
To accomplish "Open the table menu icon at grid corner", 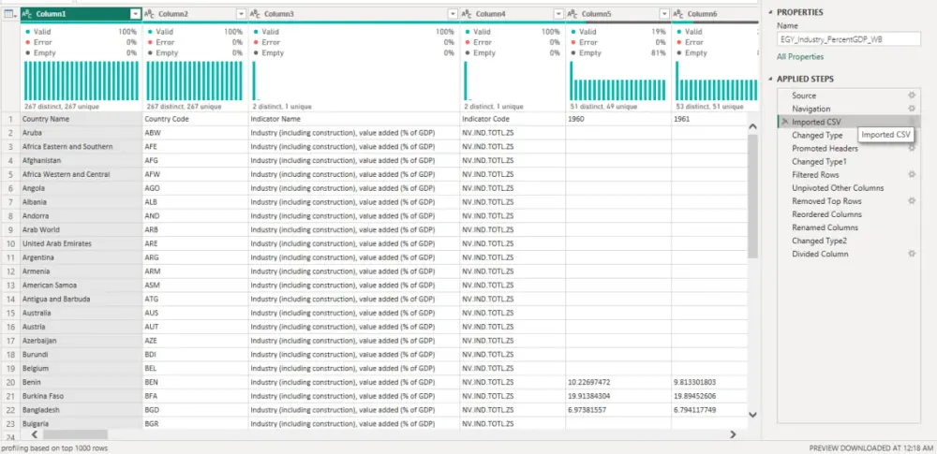I will 9,14.
